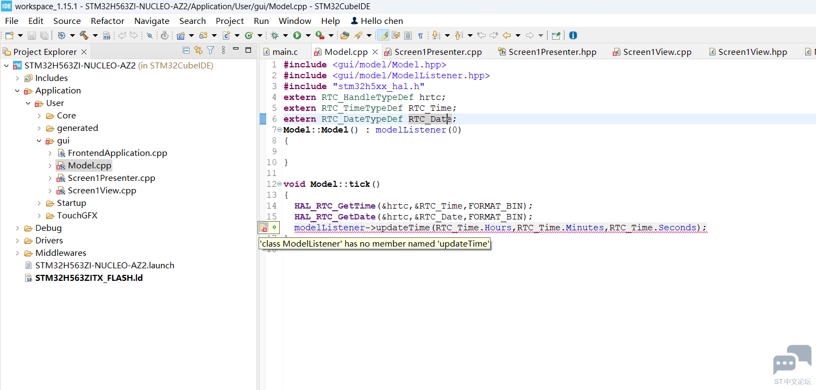Open the Debug configurations dropdown arrow

click(x=285, y=36)
